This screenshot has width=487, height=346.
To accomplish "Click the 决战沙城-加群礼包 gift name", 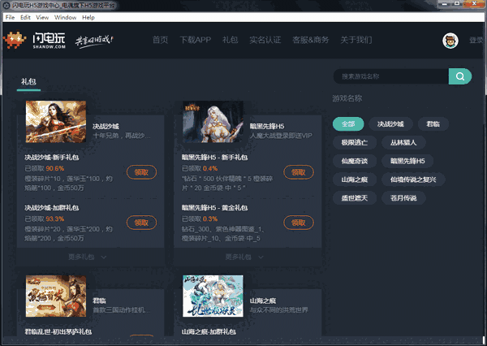I will point(52,208).
